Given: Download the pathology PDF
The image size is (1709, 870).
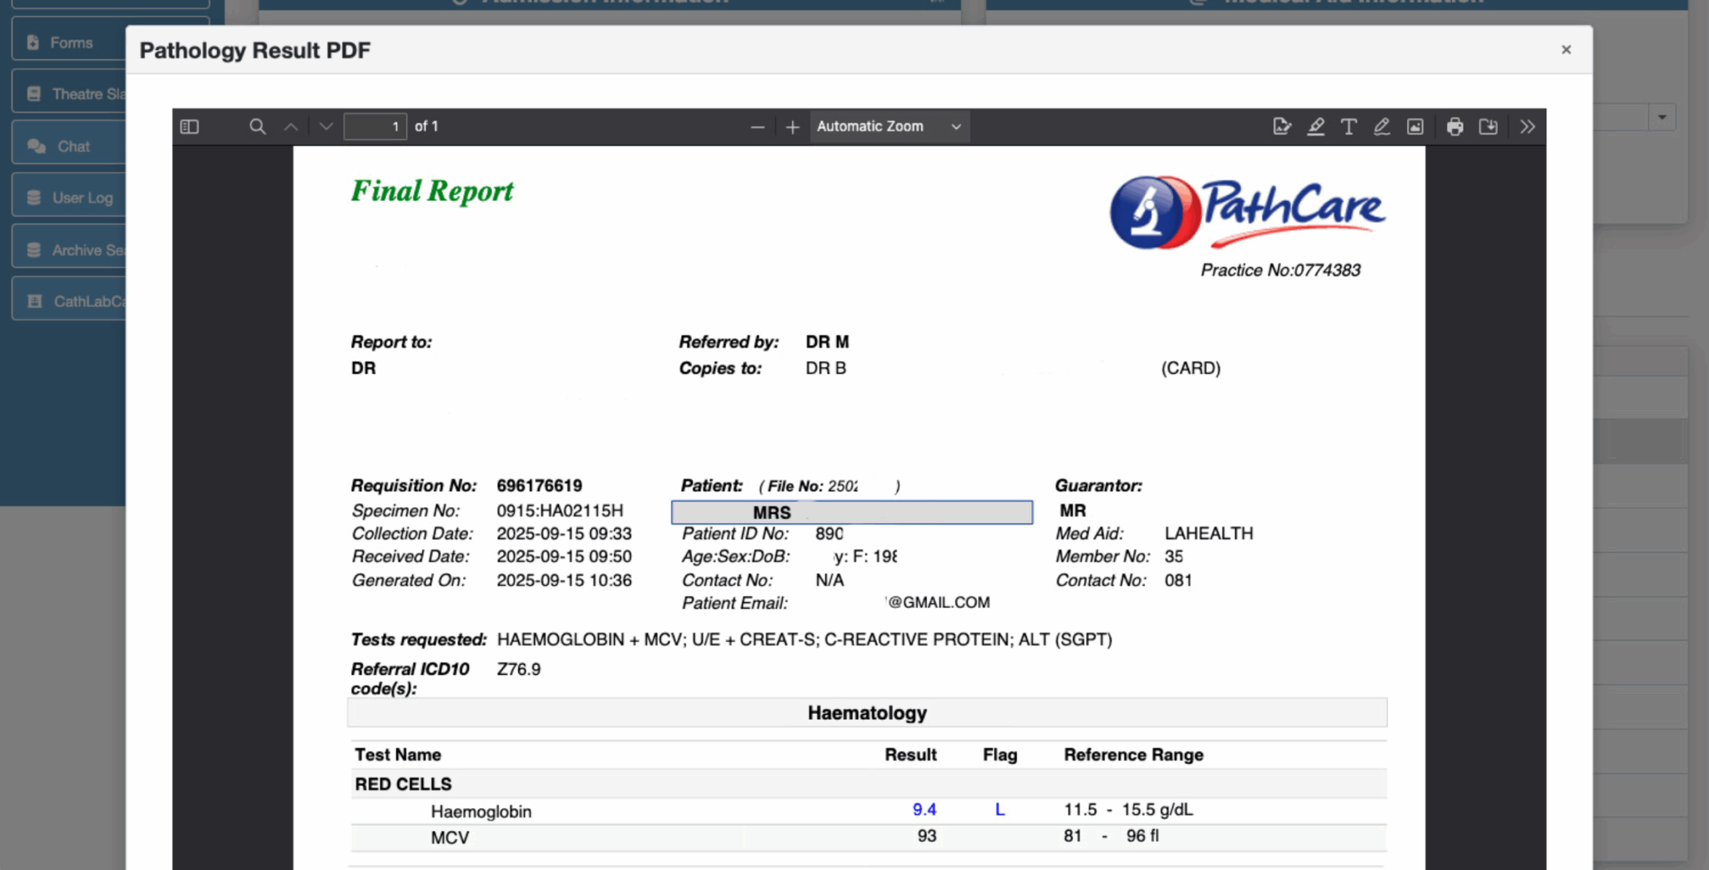Looking at the screenshot, I should coord(1488,127).
